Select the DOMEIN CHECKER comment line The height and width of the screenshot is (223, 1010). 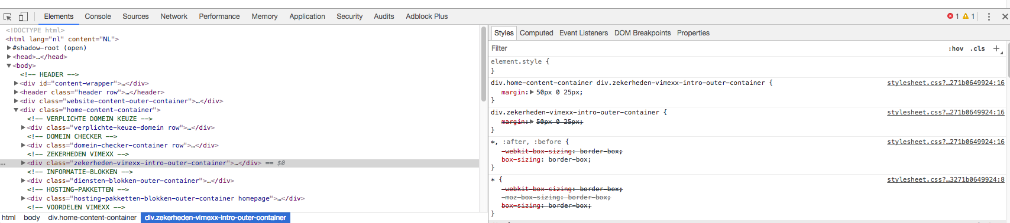(72, 137)
